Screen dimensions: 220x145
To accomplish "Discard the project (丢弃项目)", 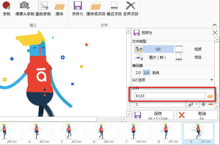I will (131, 9).
